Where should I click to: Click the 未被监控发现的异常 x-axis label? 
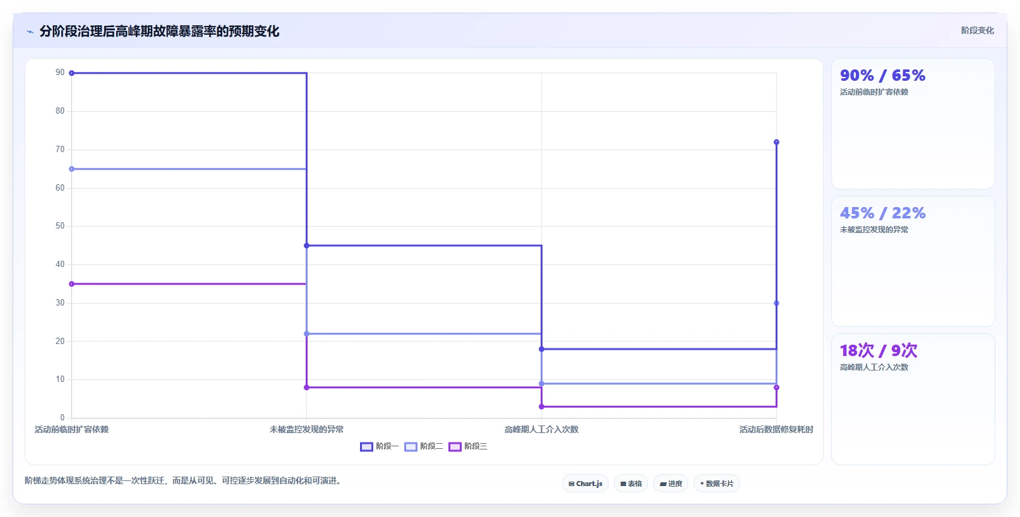coord(306,429)
